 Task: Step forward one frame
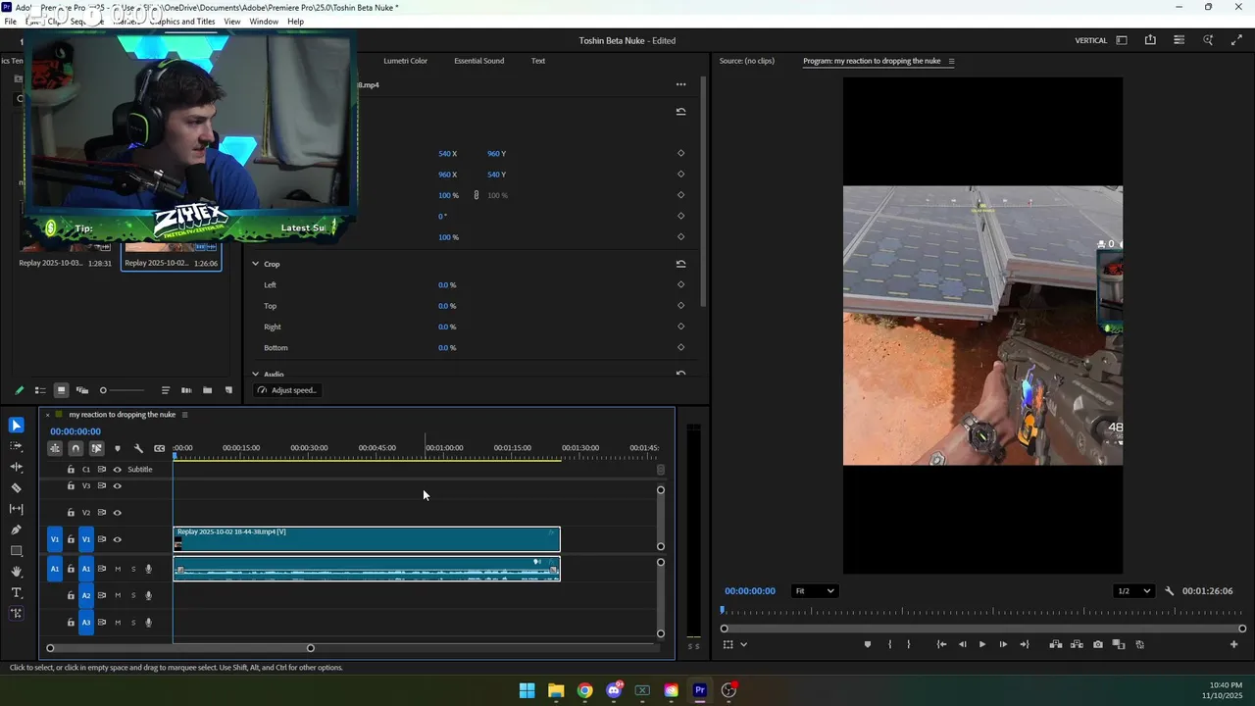point(1003,644)
